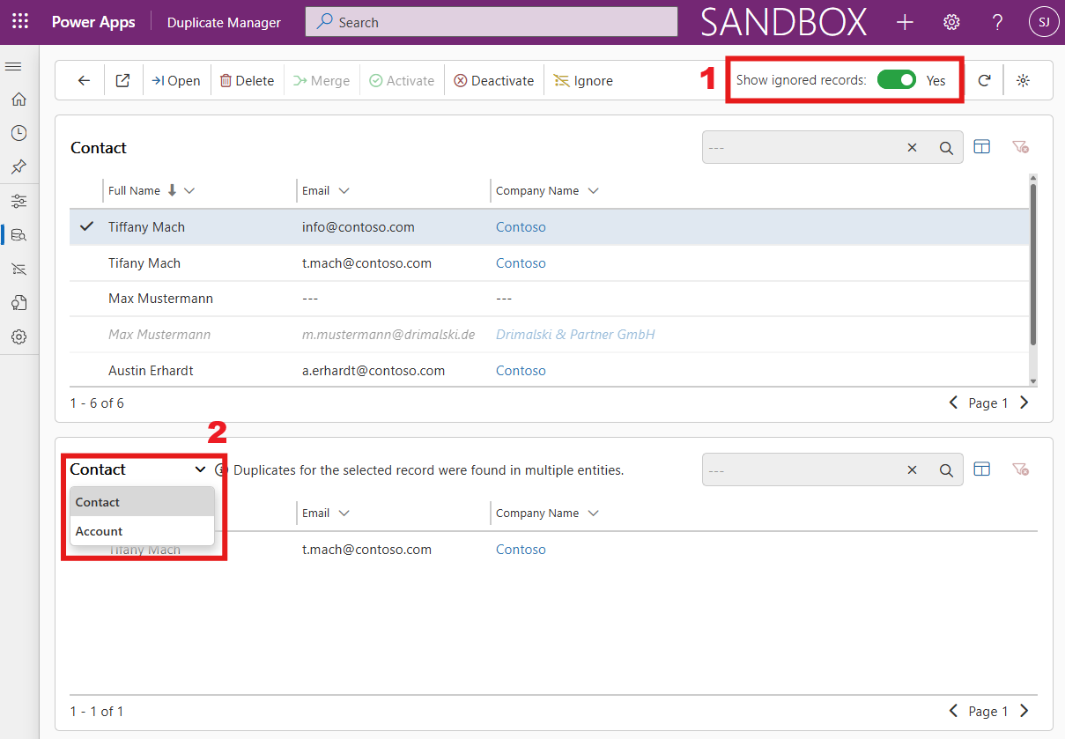The height and width of the screenshot is (739, 1065).
Task: Click the m.mustermann@drimalski.de email cell
Action: coord(388,335)
